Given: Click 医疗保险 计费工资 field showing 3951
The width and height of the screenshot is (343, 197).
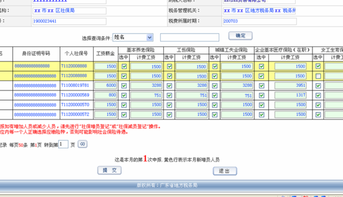Looking at the screenshot, I should point(291,85).
